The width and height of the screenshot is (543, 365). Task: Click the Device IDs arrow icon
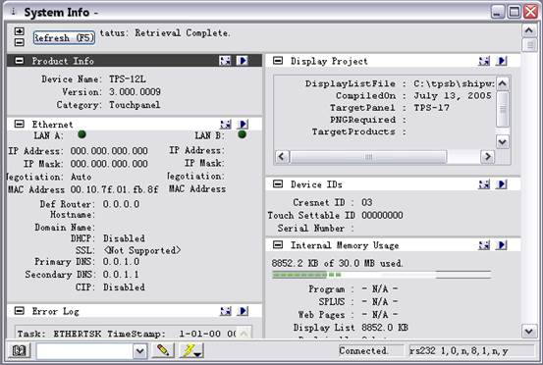click(x=501, y=184)
